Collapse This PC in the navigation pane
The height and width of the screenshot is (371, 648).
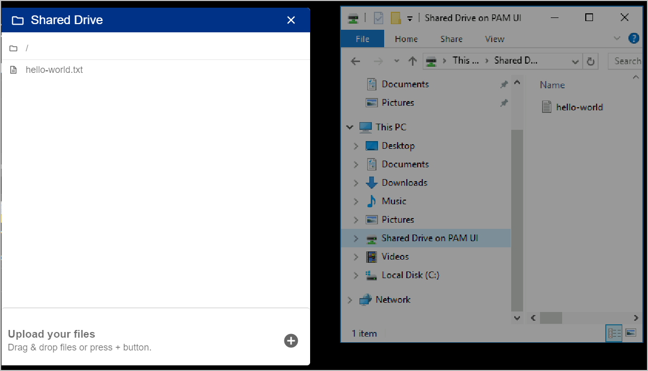tap(350, 127)
